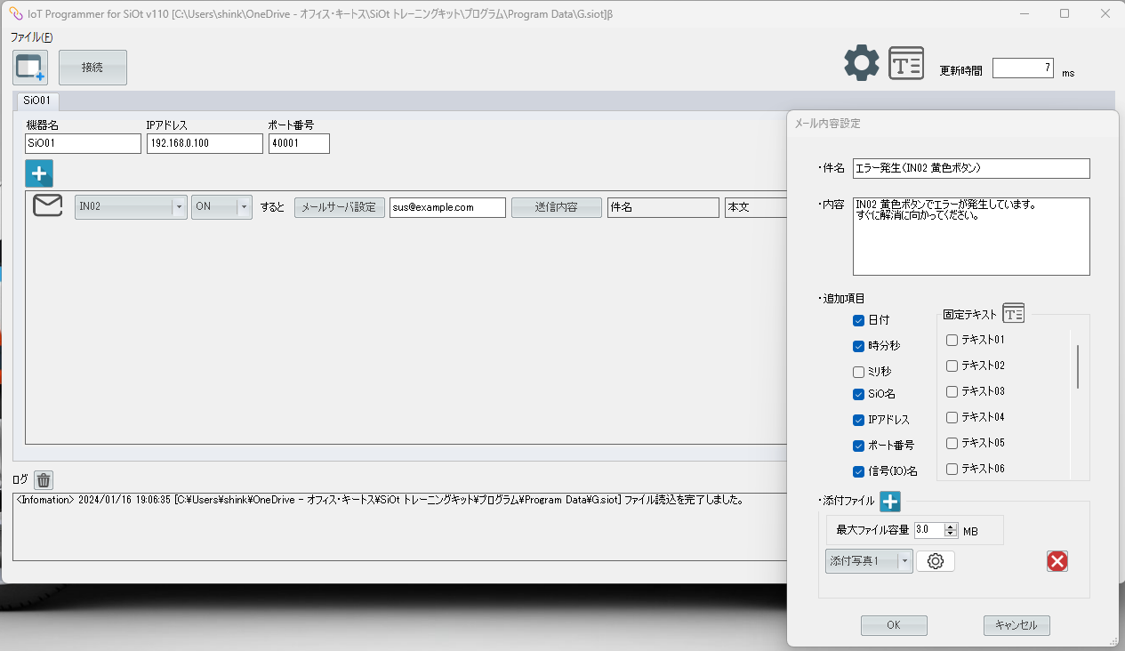Delete attachment with red X icon
The width and height of the screenshot is (1125, 651).
click(1057, 561)
